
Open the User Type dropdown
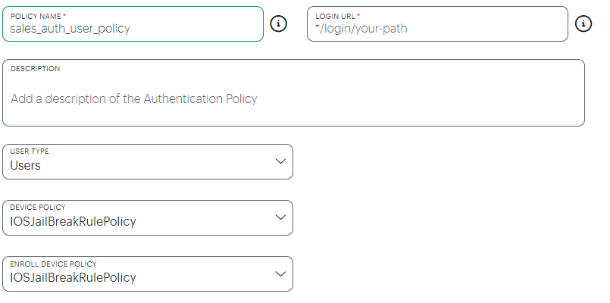pos(148,162)
